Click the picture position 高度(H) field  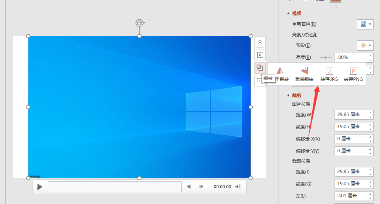tap(351, 127)
